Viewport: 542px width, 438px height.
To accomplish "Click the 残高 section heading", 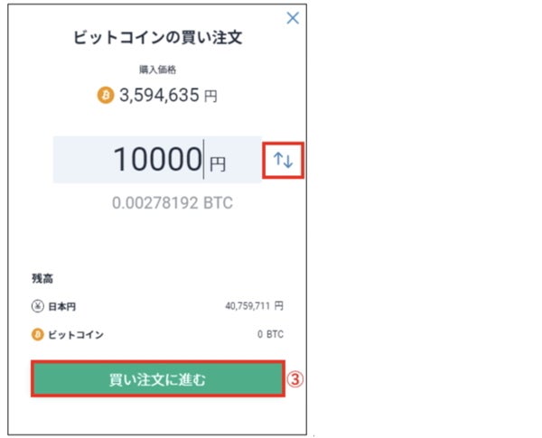I will (42, 278).
